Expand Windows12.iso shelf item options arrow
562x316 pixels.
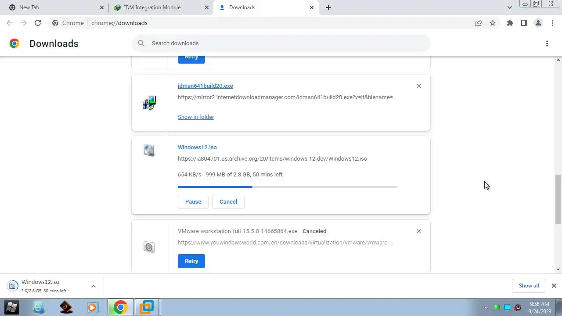93,286
